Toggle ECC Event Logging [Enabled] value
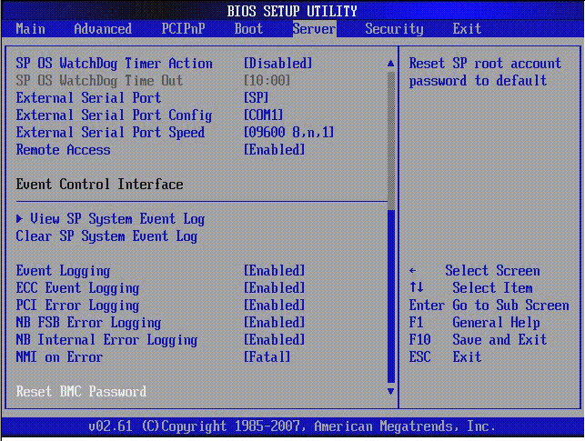Viewport: 585px width, 441px height. [274, 288]
